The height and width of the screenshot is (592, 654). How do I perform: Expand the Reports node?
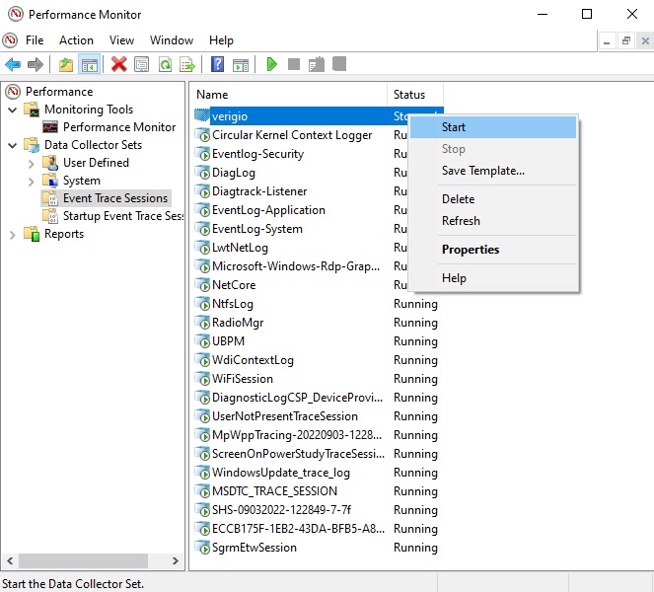13,235
